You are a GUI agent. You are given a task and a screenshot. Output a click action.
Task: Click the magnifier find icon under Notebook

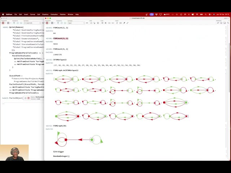(228, 23)
